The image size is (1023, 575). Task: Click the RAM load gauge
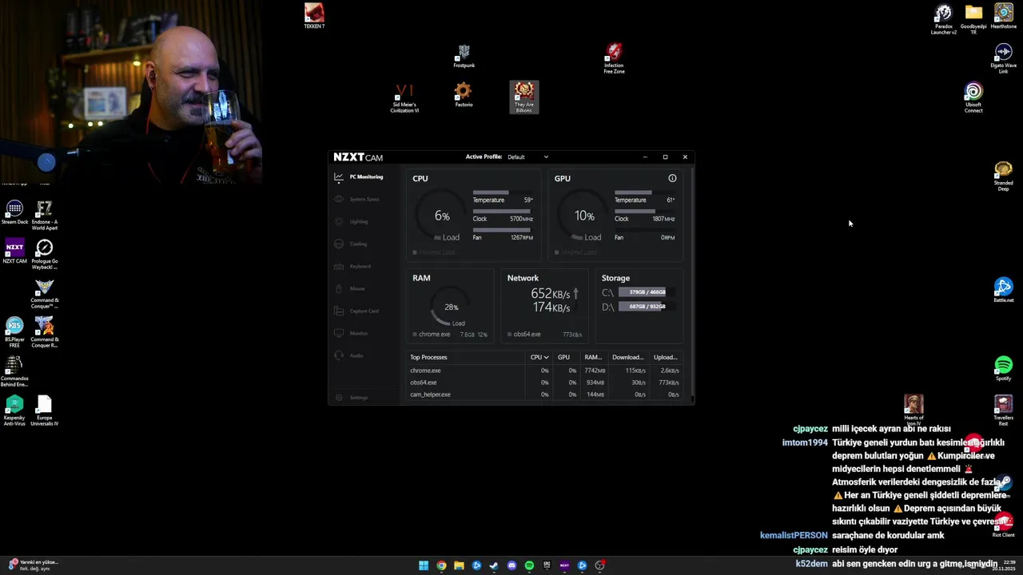pos(452,307)
